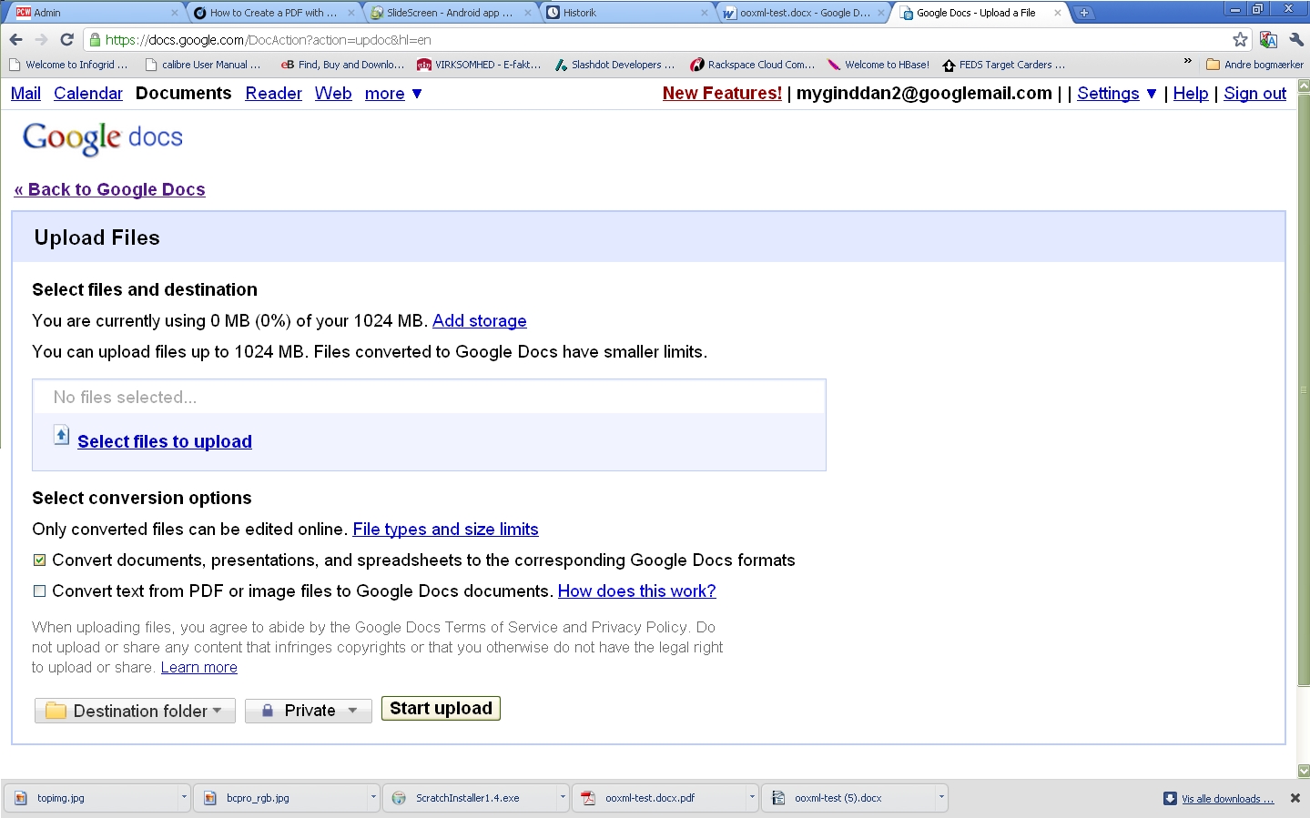
Task: Click the translate icon in address bar
Action: [x=1268, y=39]
